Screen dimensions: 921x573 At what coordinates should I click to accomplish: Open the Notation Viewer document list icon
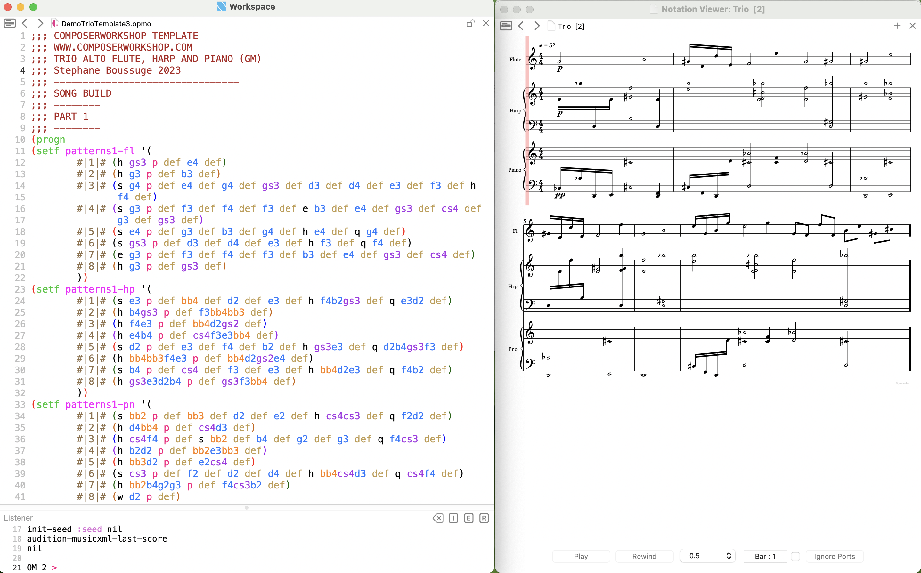(x=506, y=26)
